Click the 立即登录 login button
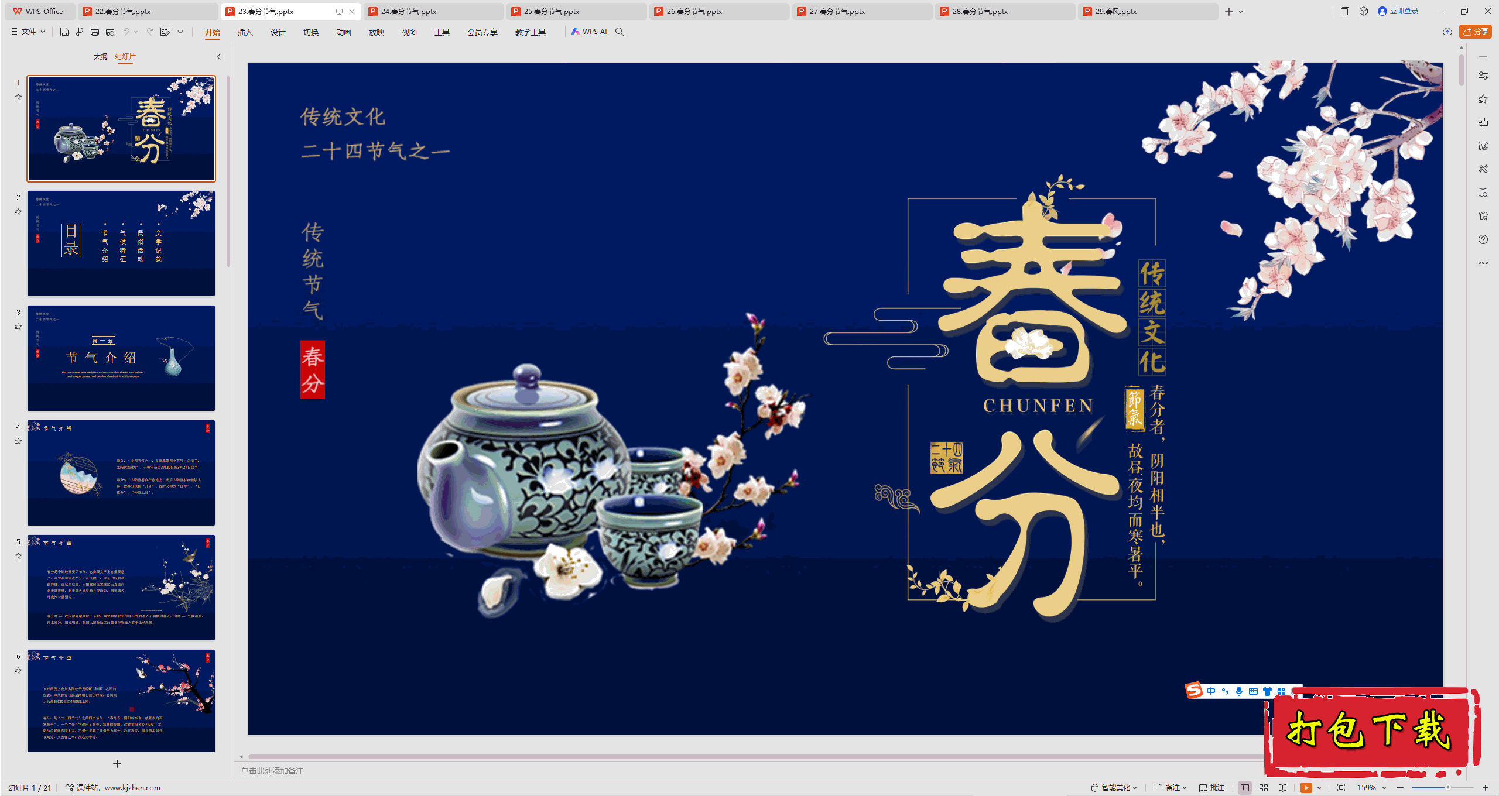The image size is (1499, 796). coord(1398,11)
